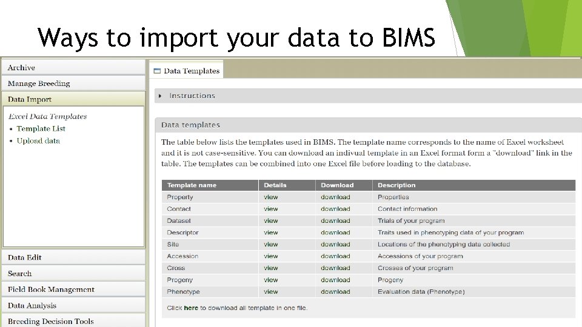Click the Description column header
The width and height of the screenshot is (582, 327).
click(474, 185)
